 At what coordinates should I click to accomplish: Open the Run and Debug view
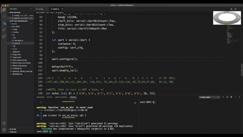(x=4, y=30)
